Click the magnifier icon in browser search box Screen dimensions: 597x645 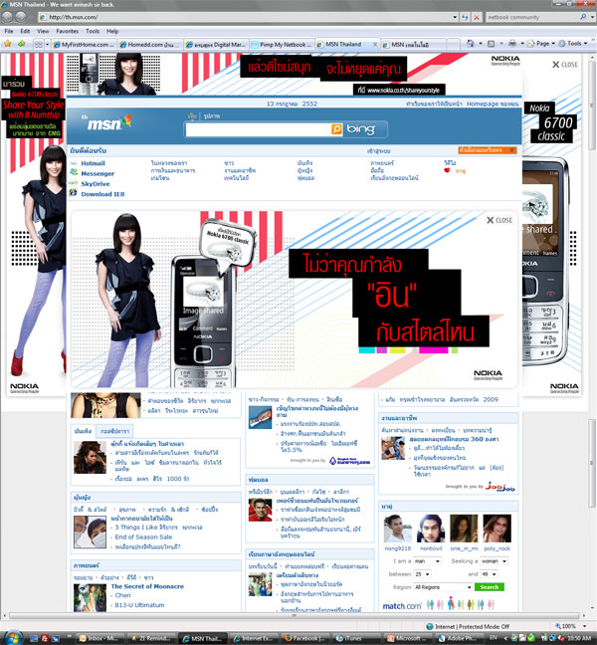[583, 17]
